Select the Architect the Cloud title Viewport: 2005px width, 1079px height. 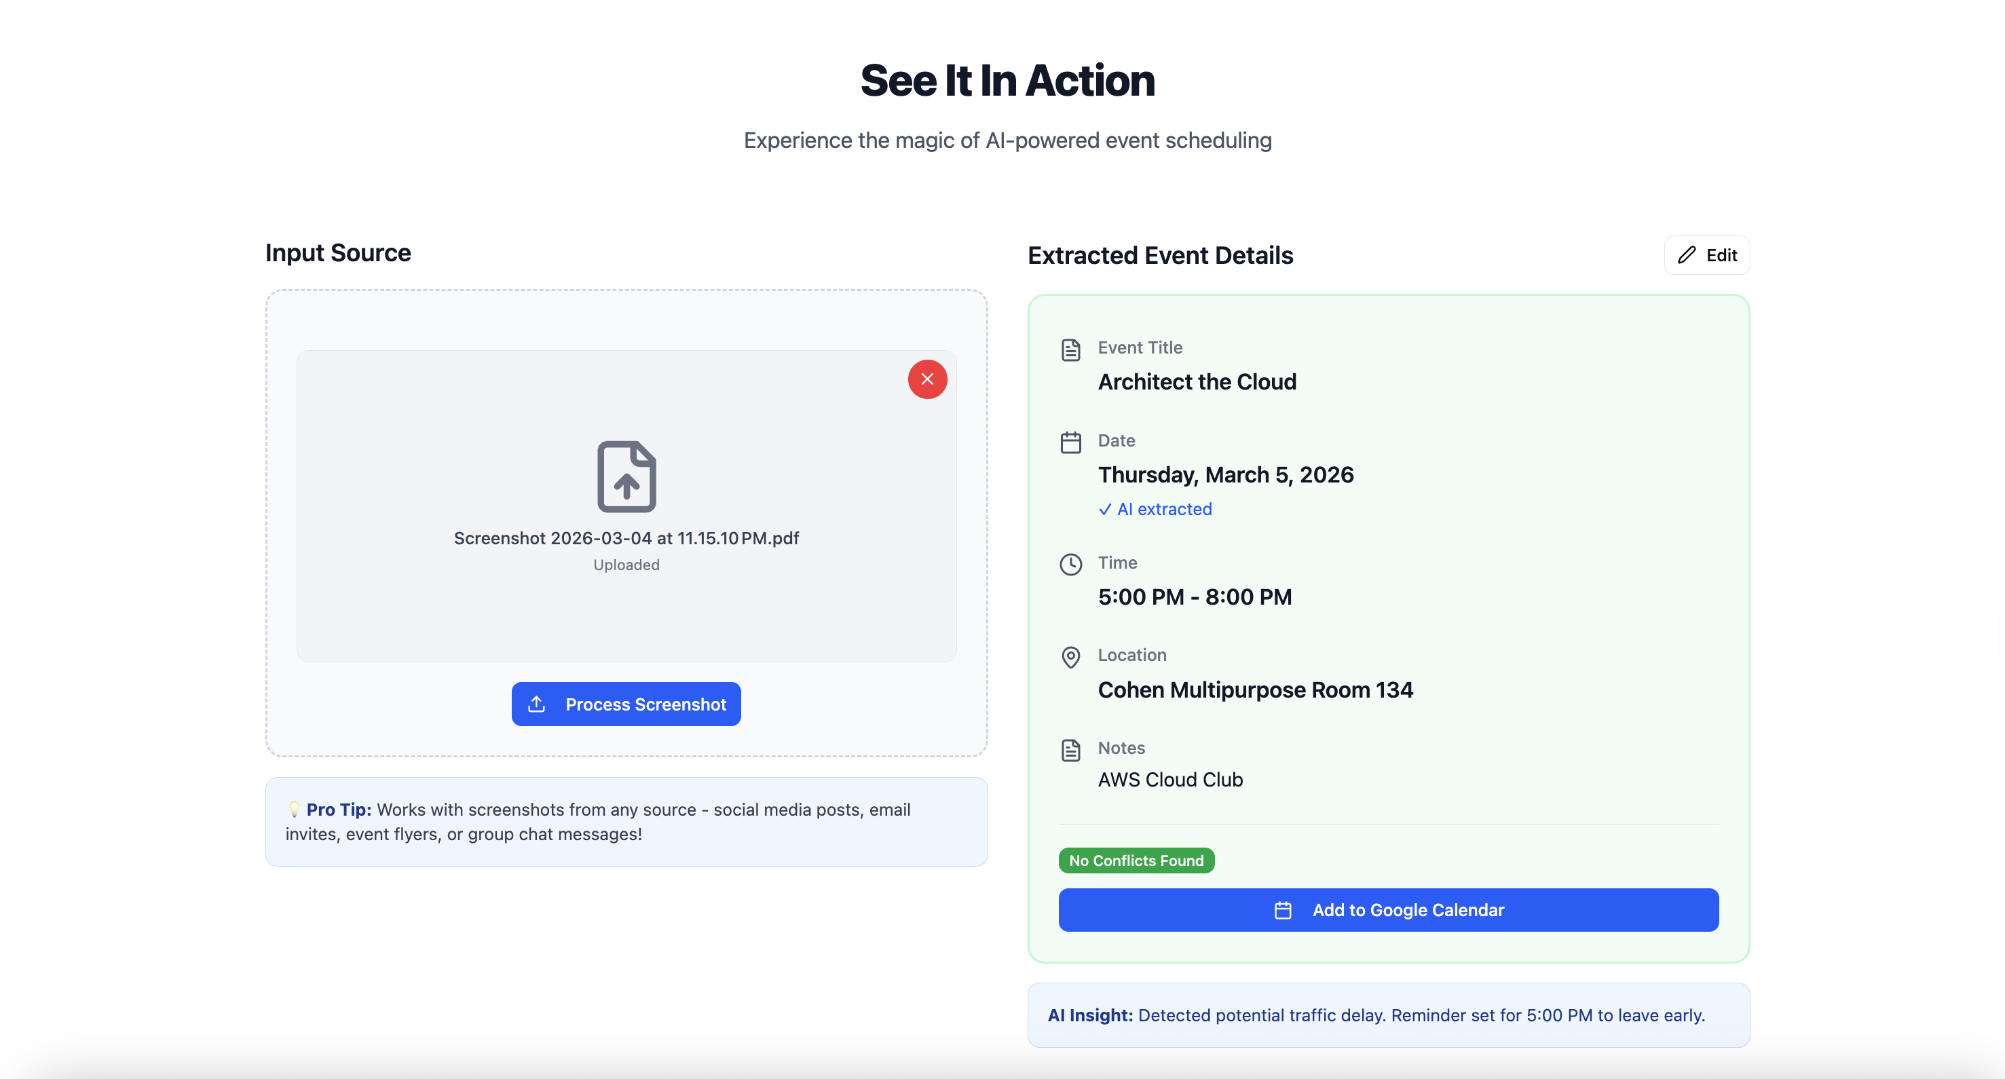point(1197,382)
